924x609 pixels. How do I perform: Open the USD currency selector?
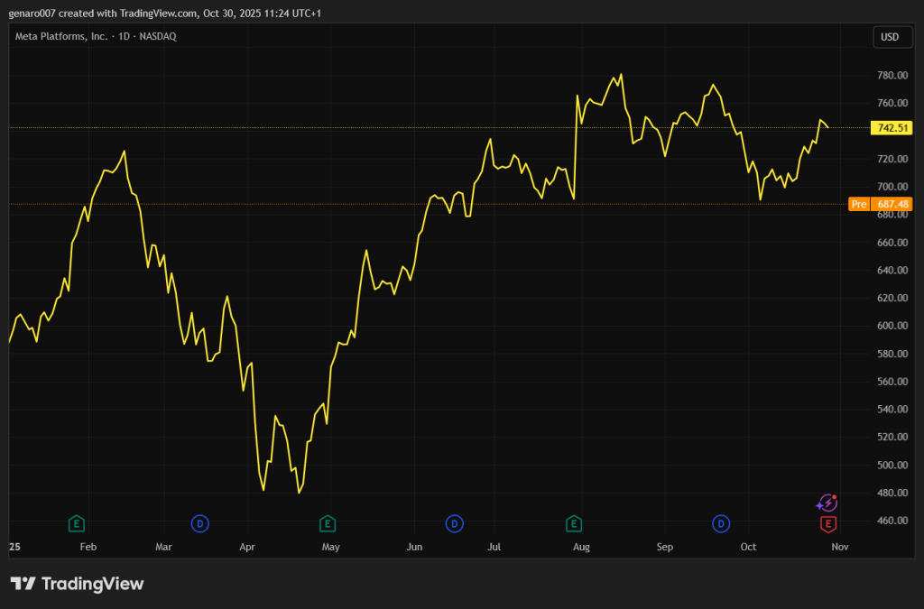pos(889,37)
